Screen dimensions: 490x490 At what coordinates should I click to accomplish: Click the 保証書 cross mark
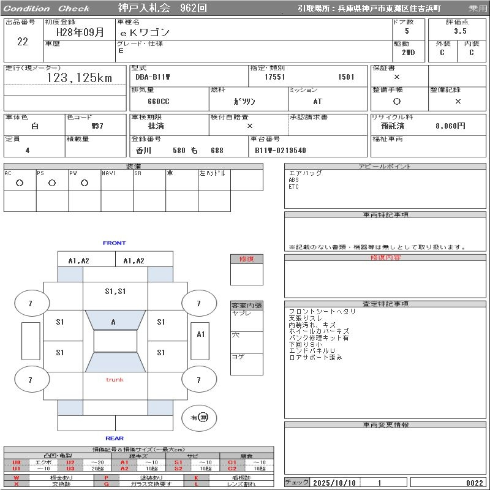[x=397, y=77]
